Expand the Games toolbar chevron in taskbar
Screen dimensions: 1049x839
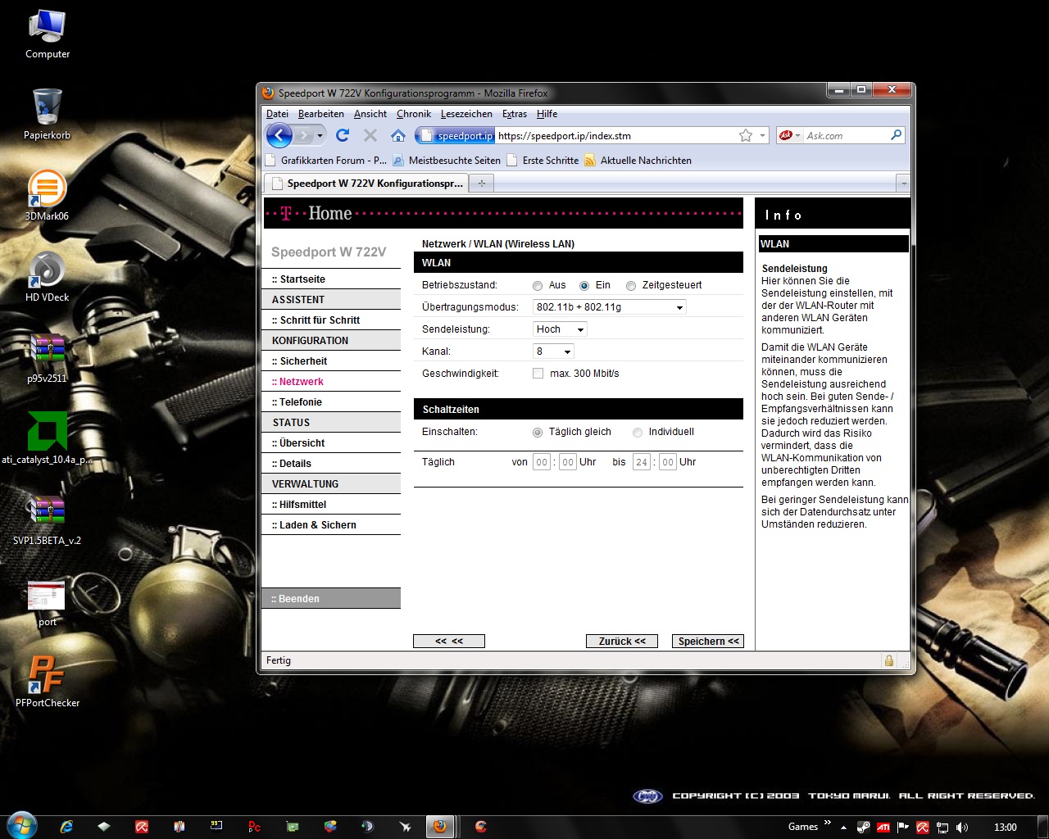click(x=828, y=823)
